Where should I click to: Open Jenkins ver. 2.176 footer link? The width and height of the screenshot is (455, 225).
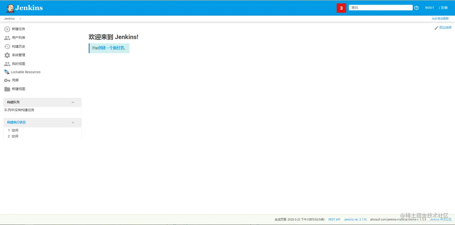point(355,220)
